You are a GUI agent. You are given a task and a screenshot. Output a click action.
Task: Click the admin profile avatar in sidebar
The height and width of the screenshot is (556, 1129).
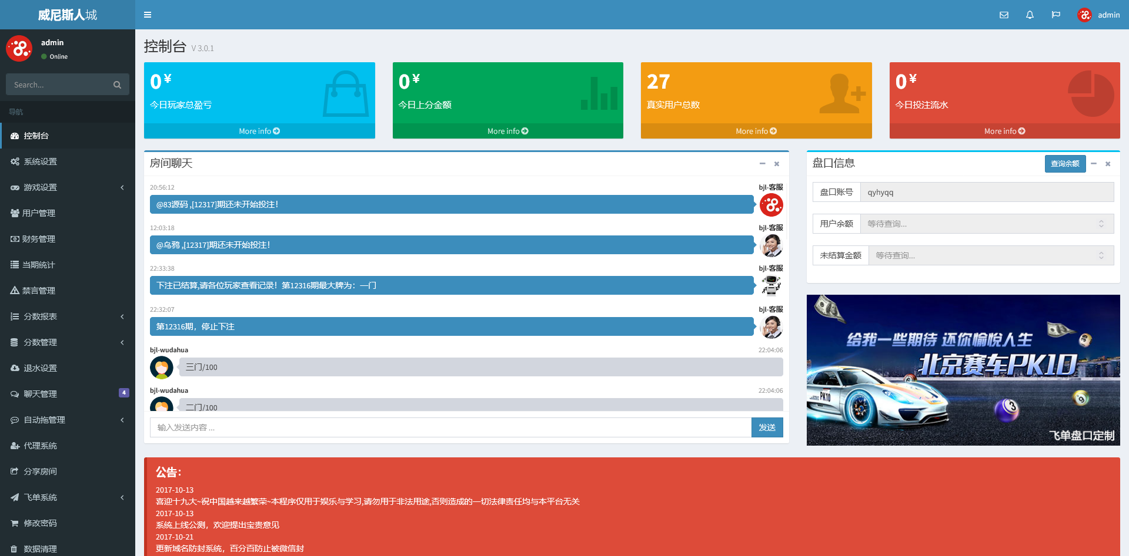pyautogui.click(x=19, y=49)
